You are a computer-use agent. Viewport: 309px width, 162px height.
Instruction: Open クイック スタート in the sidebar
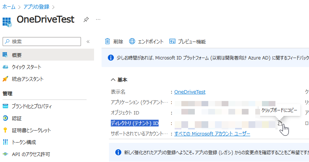[x=26, y=67]
